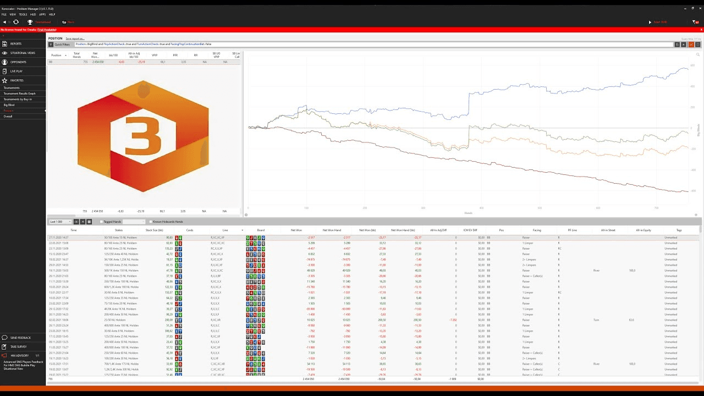Select hand from 02.02.2021 18:06

[374, 320]
